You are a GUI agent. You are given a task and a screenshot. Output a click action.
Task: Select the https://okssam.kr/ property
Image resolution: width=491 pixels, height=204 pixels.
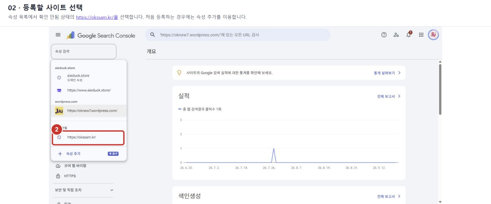click(88, 138)
